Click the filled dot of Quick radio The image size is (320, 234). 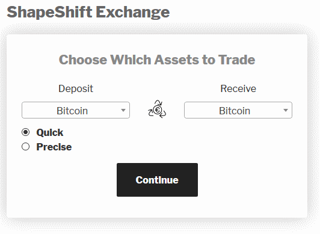[25, 132]
